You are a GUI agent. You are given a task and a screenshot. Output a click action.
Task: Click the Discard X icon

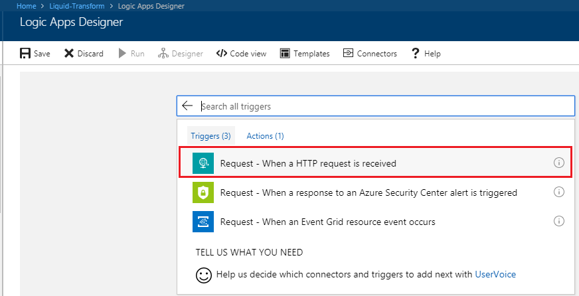[x=69, y=54]
